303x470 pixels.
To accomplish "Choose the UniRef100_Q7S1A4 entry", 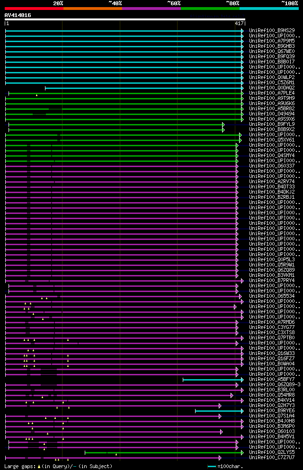I will tap(272, 416).
